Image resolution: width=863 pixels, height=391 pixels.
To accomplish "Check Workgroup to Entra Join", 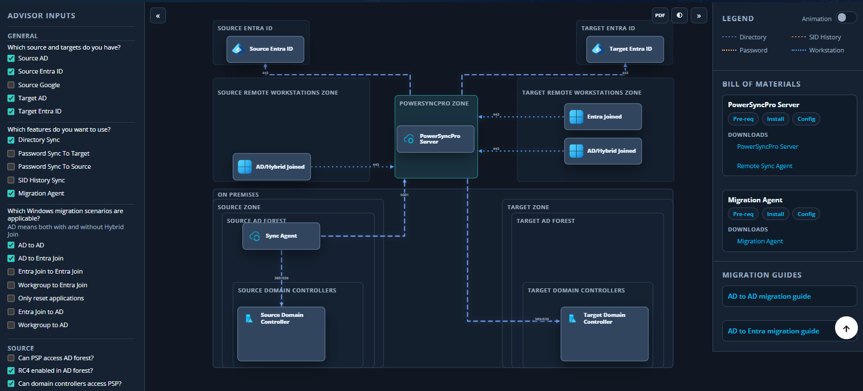I will coord(11,285).
